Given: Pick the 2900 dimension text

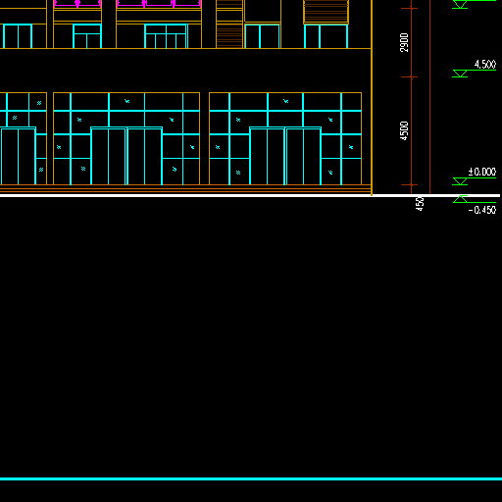Looking at the screenshot, I should (404, 42).
